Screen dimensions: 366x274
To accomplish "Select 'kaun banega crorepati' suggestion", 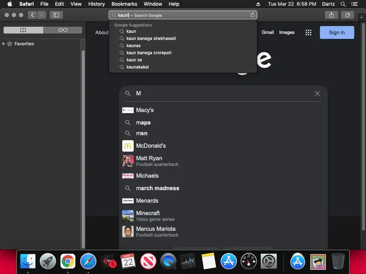I will [183, 53].
